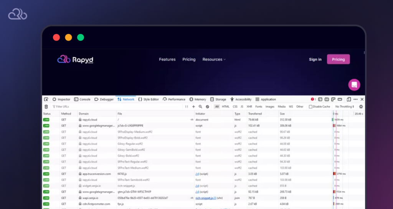Open the Memory tab
The height and width of the screenshot is (209, 393).
[198, 100]
